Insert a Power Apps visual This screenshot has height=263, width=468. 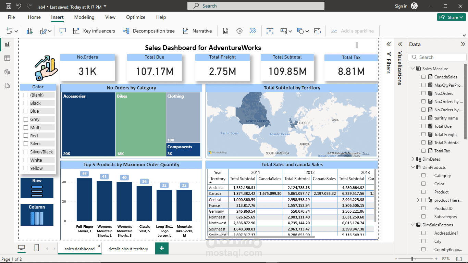[239, 31]
